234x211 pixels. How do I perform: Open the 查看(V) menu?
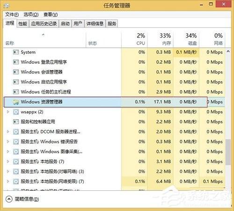(x=51, y=15)
